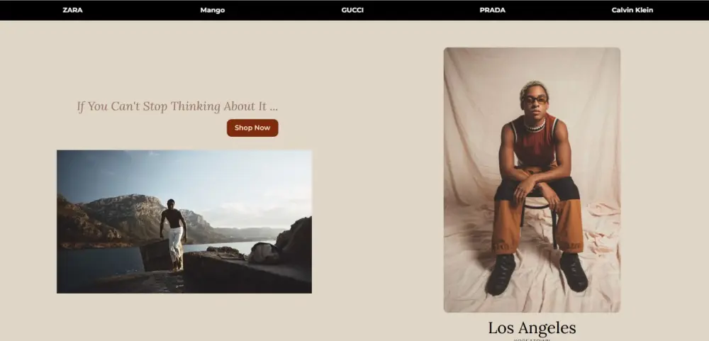Click the shirtless man walking on rocks
Viewport: 709px width, 341px height.
tap(174, 234)
